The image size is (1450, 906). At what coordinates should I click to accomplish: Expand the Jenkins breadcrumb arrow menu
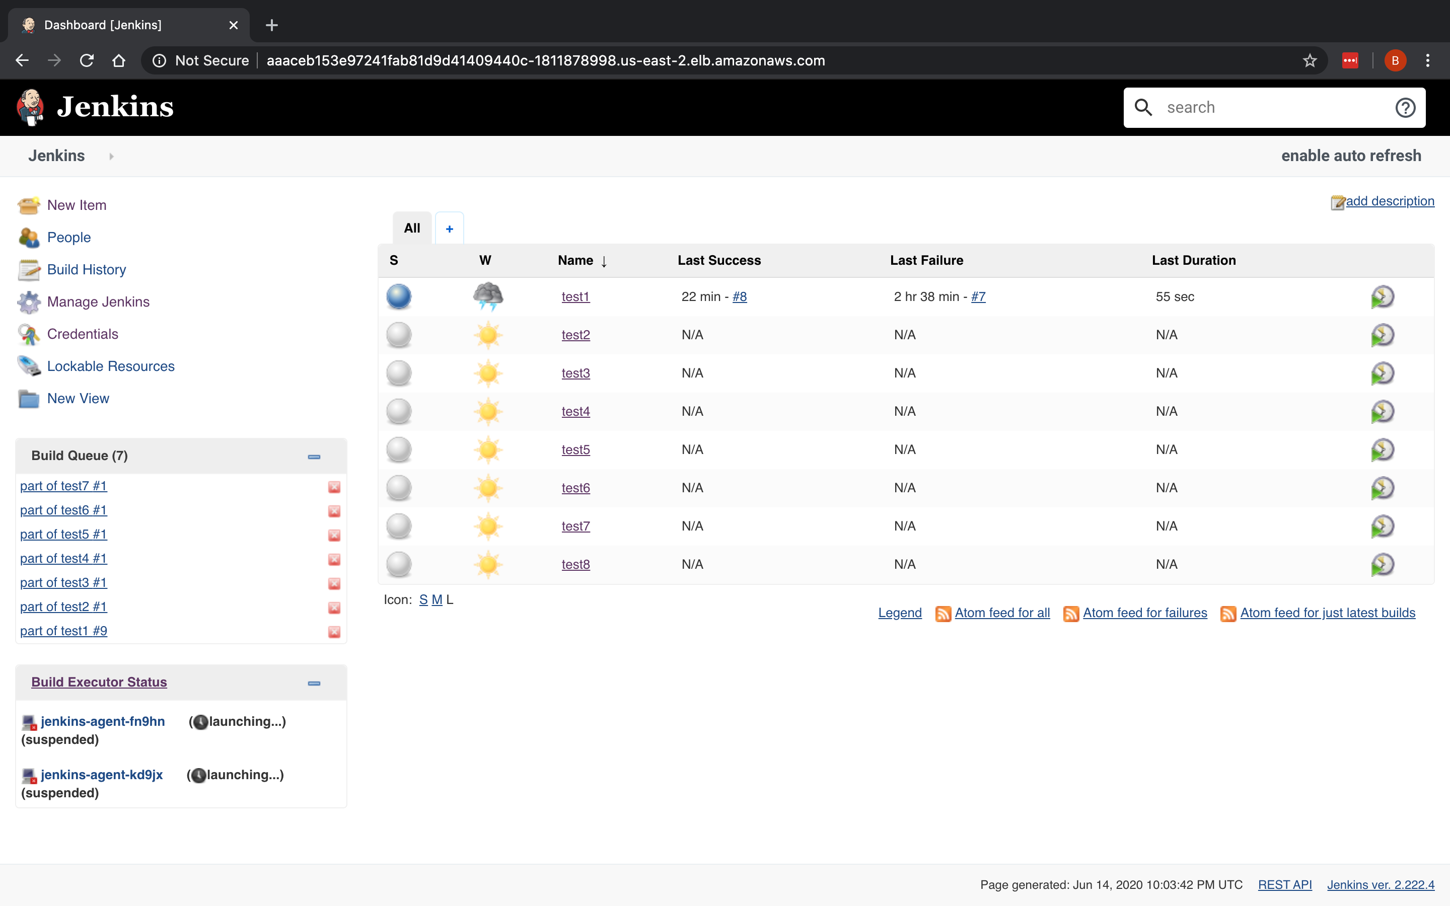click(111, 157)
